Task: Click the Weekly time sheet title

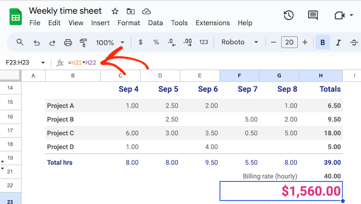Action: [65, 11]
